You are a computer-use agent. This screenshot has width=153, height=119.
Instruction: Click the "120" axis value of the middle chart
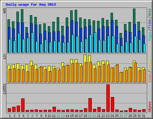tap(4, 57)
